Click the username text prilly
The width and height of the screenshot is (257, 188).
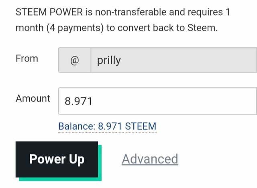point(109,61)
